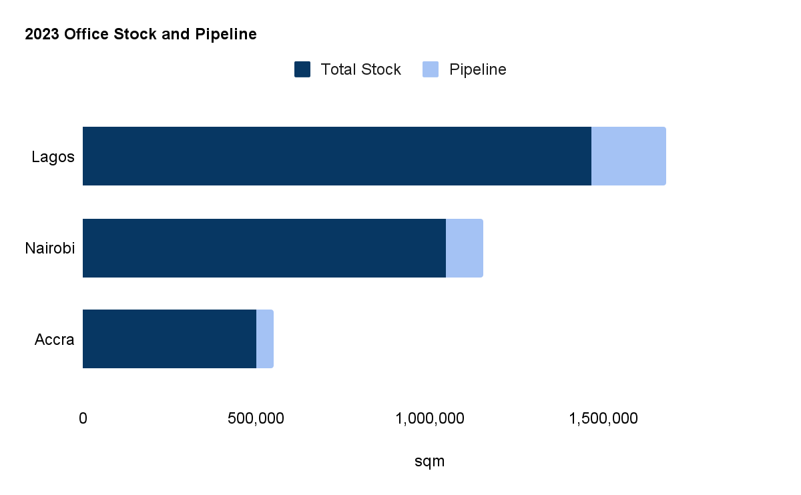
Task: Click the '500,000' axis tick label
Action: pyautogui.click(x=256, y=419)
